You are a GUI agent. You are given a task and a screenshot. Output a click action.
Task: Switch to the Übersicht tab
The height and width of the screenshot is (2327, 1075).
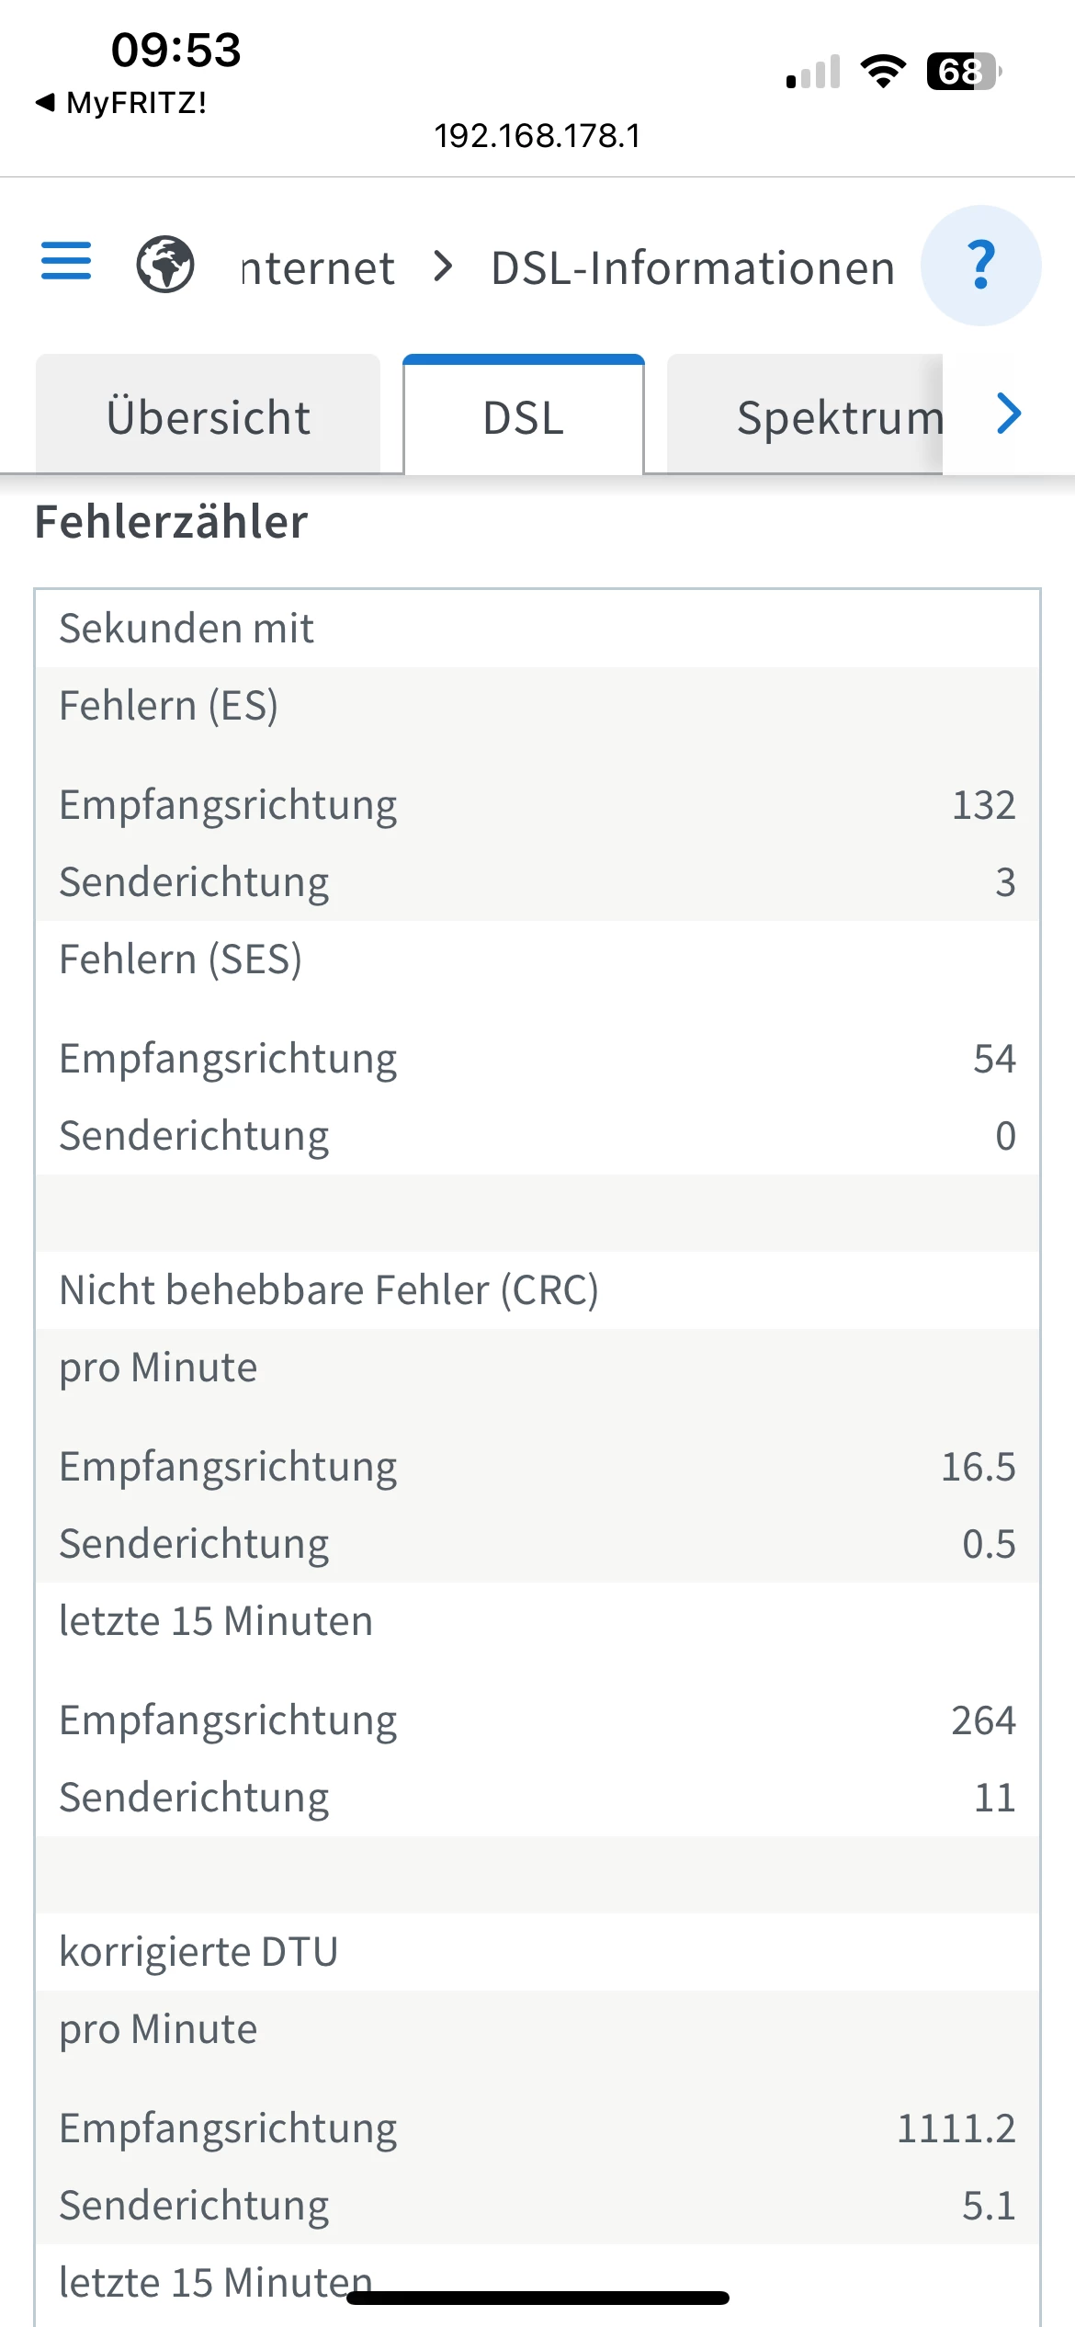pos(209,417)
